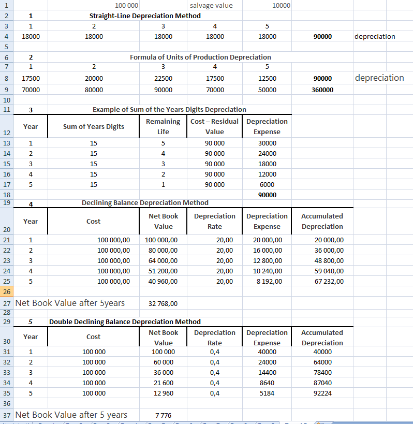Click the 'Net Book Value after 5years' label
Screen dimensions: 413x424
70,303
